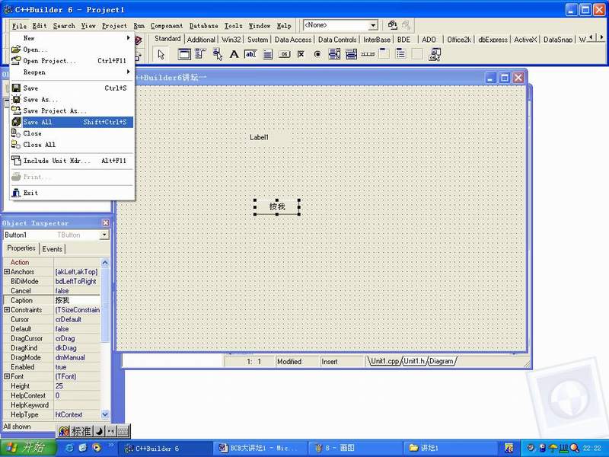This screenshot has height=457, width=609.
Task: Open the Button1 object selector dropdown
Action: click(104, 235)
